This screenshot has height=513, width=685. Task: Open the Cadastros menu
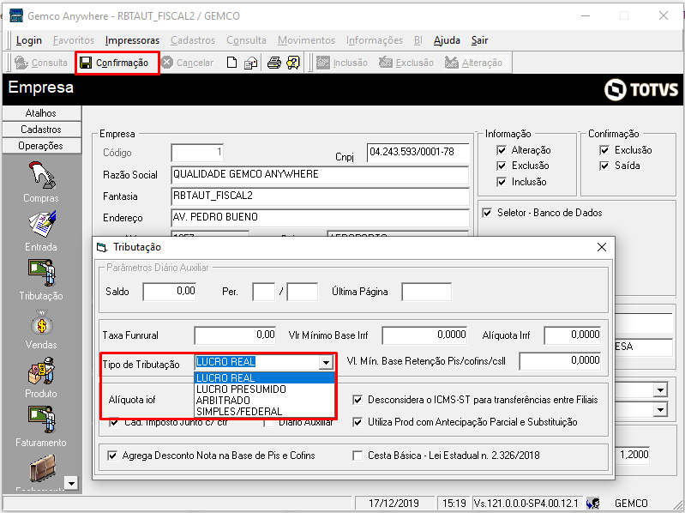(x=193, y=40)
